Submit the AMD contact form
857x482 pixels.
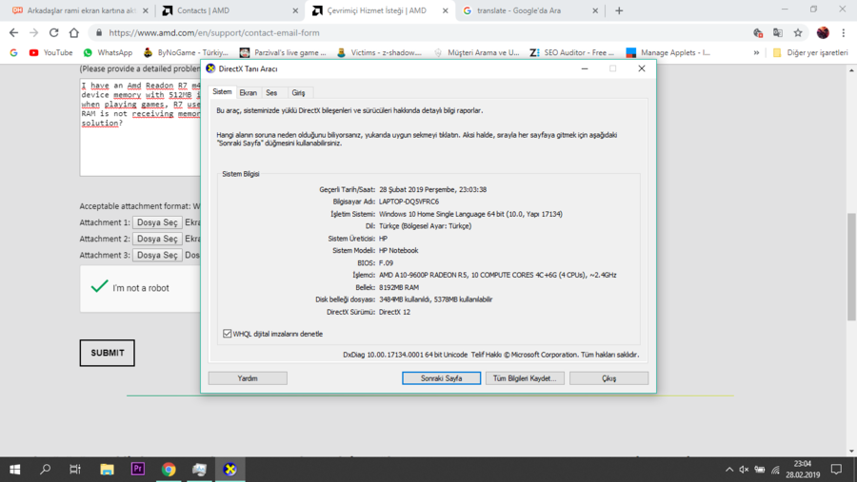107,353
